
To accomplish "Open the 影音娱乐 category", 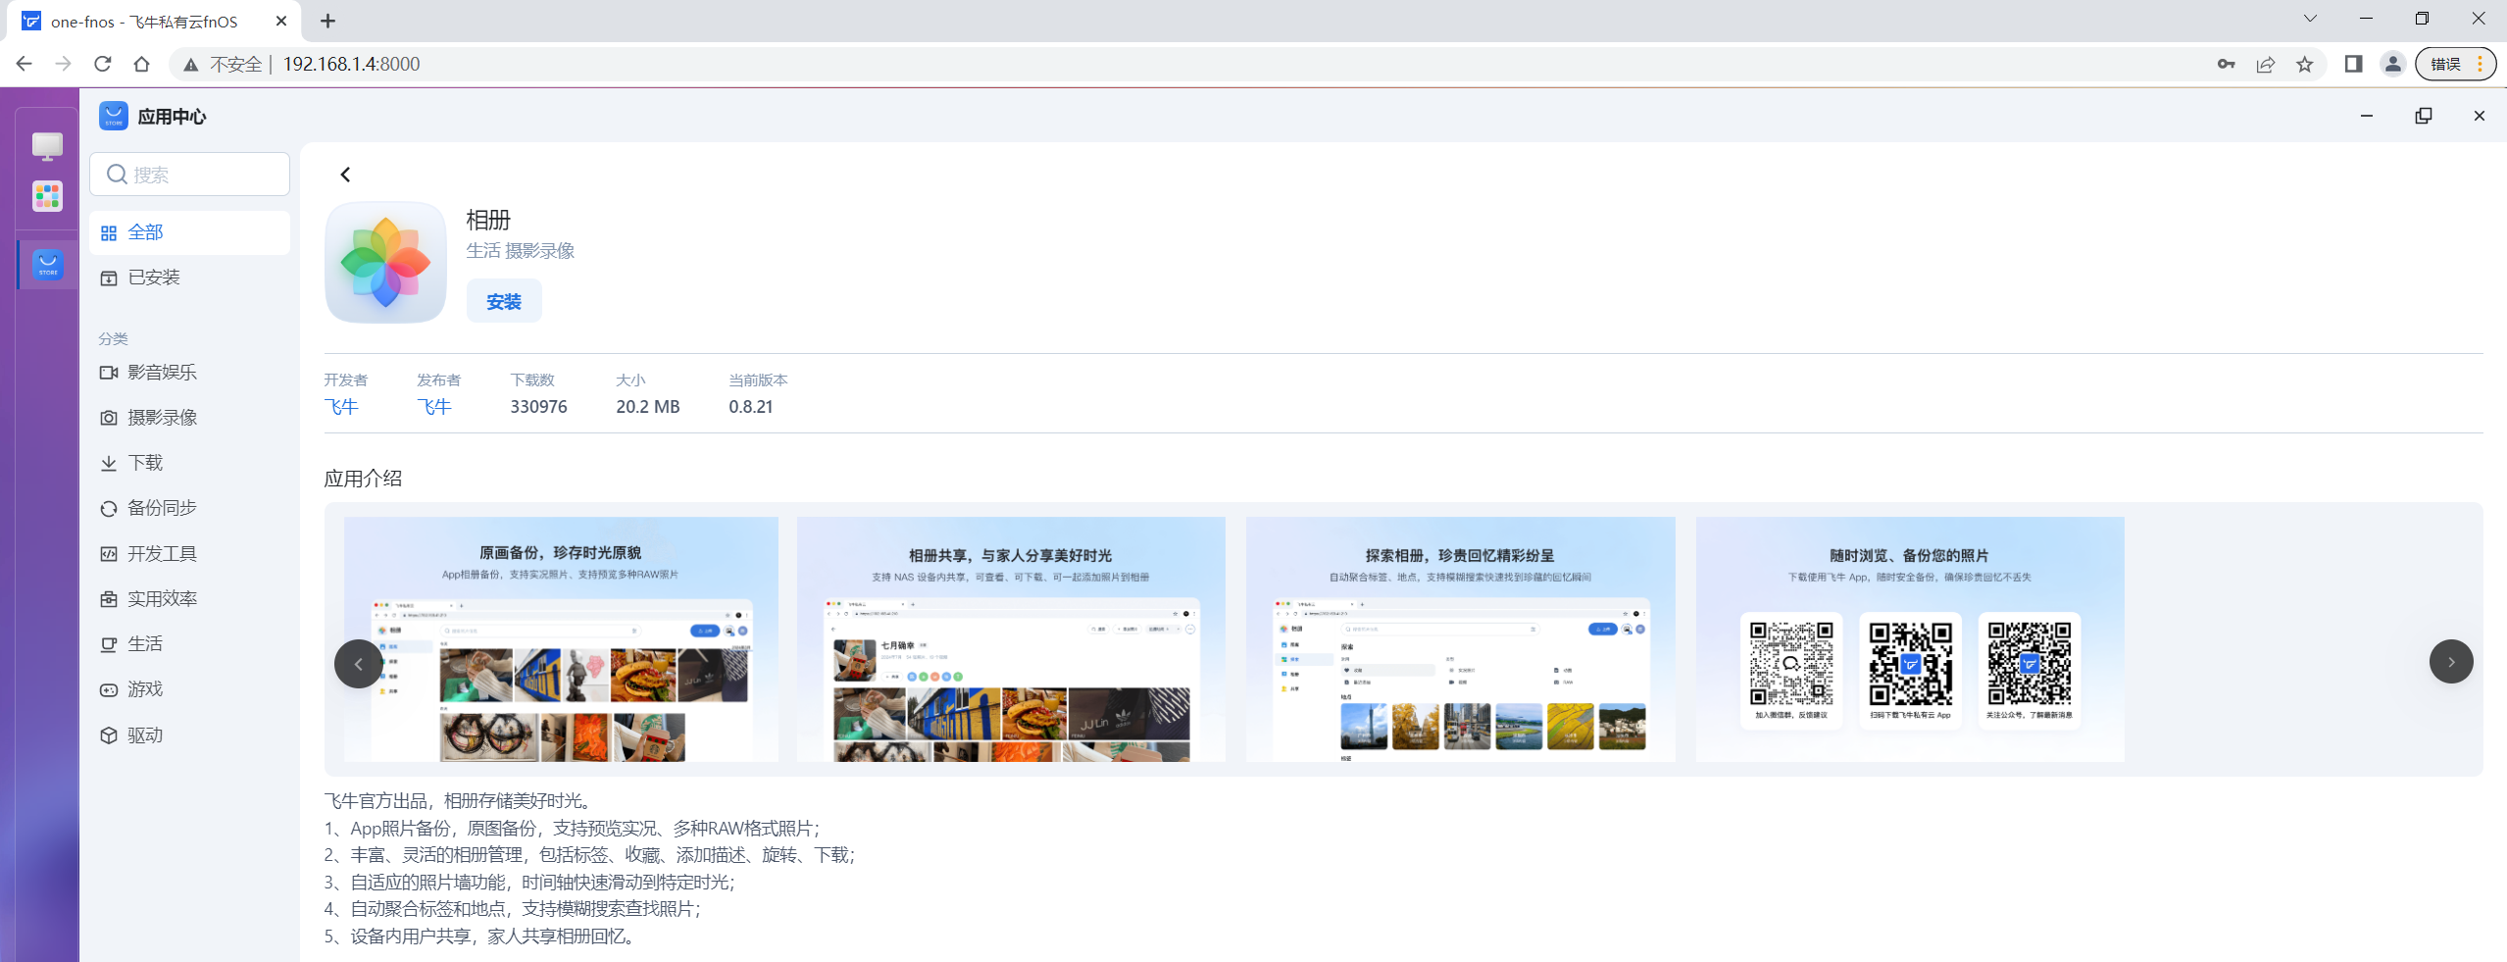I will 190,373.
